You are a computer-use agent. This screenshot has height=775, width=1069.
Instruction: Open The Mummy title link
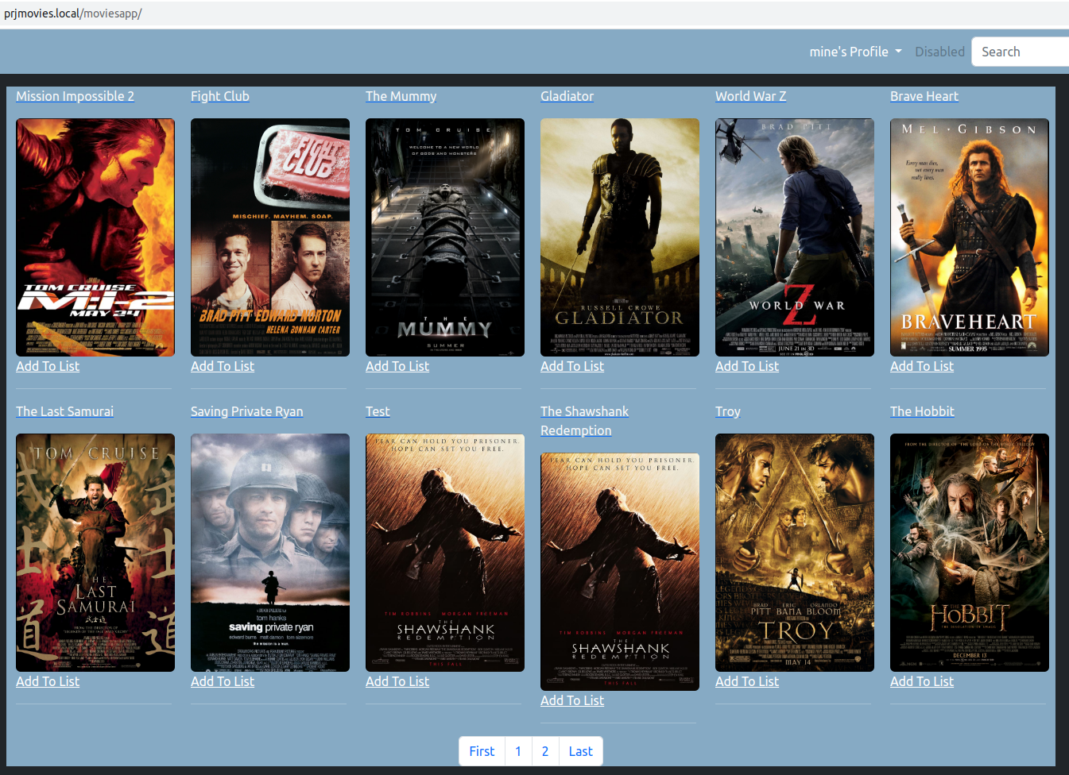[401, 96]
